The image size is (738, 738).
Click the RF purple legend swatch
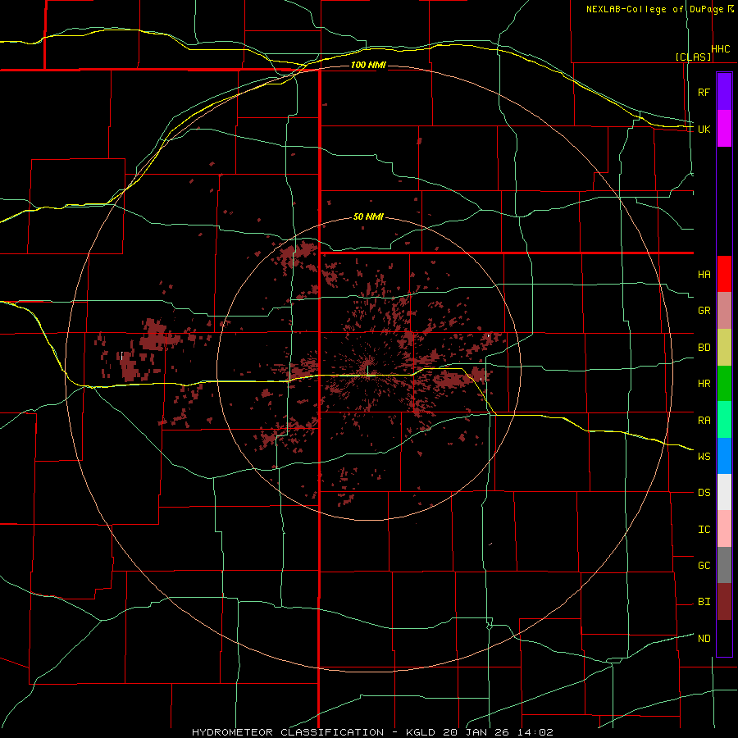pyautogui.click(x=724, y=91)
